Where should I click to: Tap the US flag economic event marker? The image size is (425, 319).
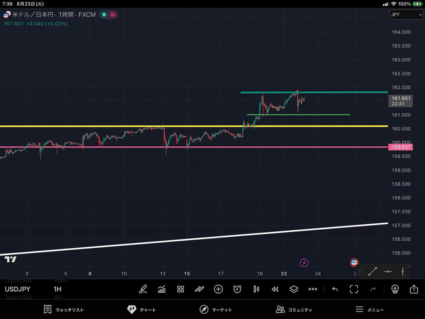click(354, 263)
